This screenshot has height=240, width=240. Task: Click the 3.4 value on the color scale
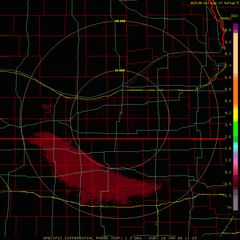coord(228,125)
